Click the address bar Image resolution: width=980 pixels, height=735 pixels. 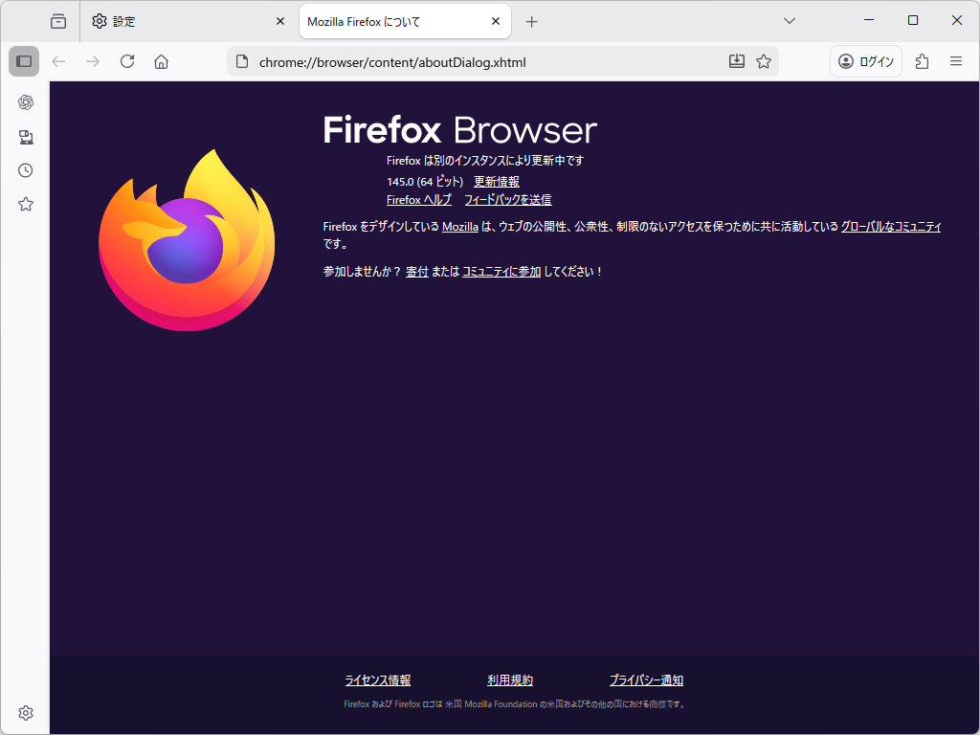pyautogui.click(x=479, y=60)
